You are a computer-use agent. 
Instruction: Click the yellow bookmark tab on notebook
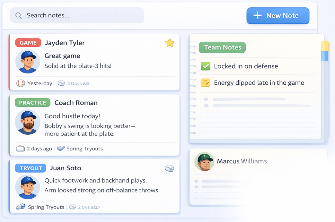(x=325, y=46)
